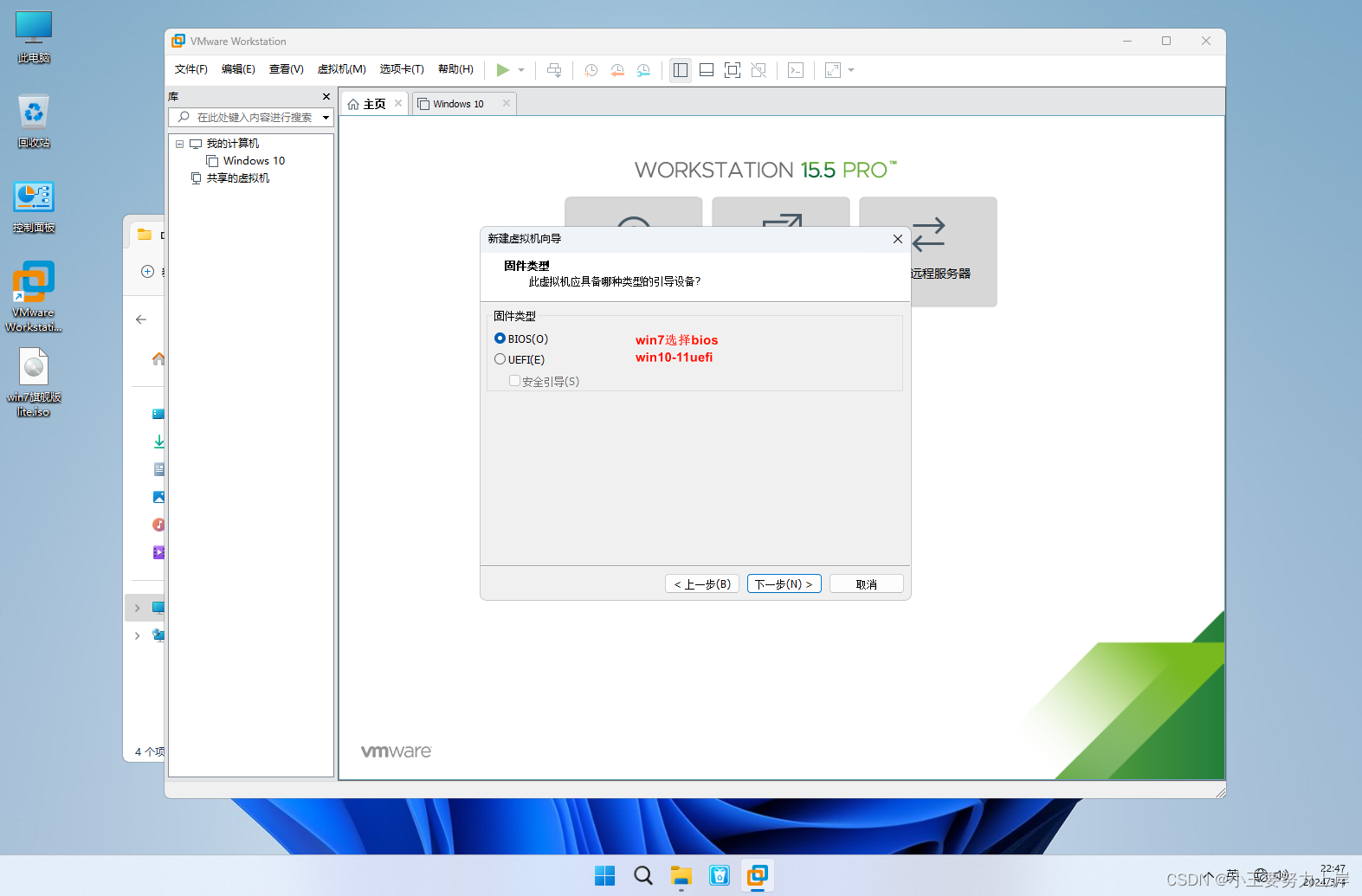Select the win7旗舰版 lite.iso desktop file
Screen dimensions: 1362x896
34,383
